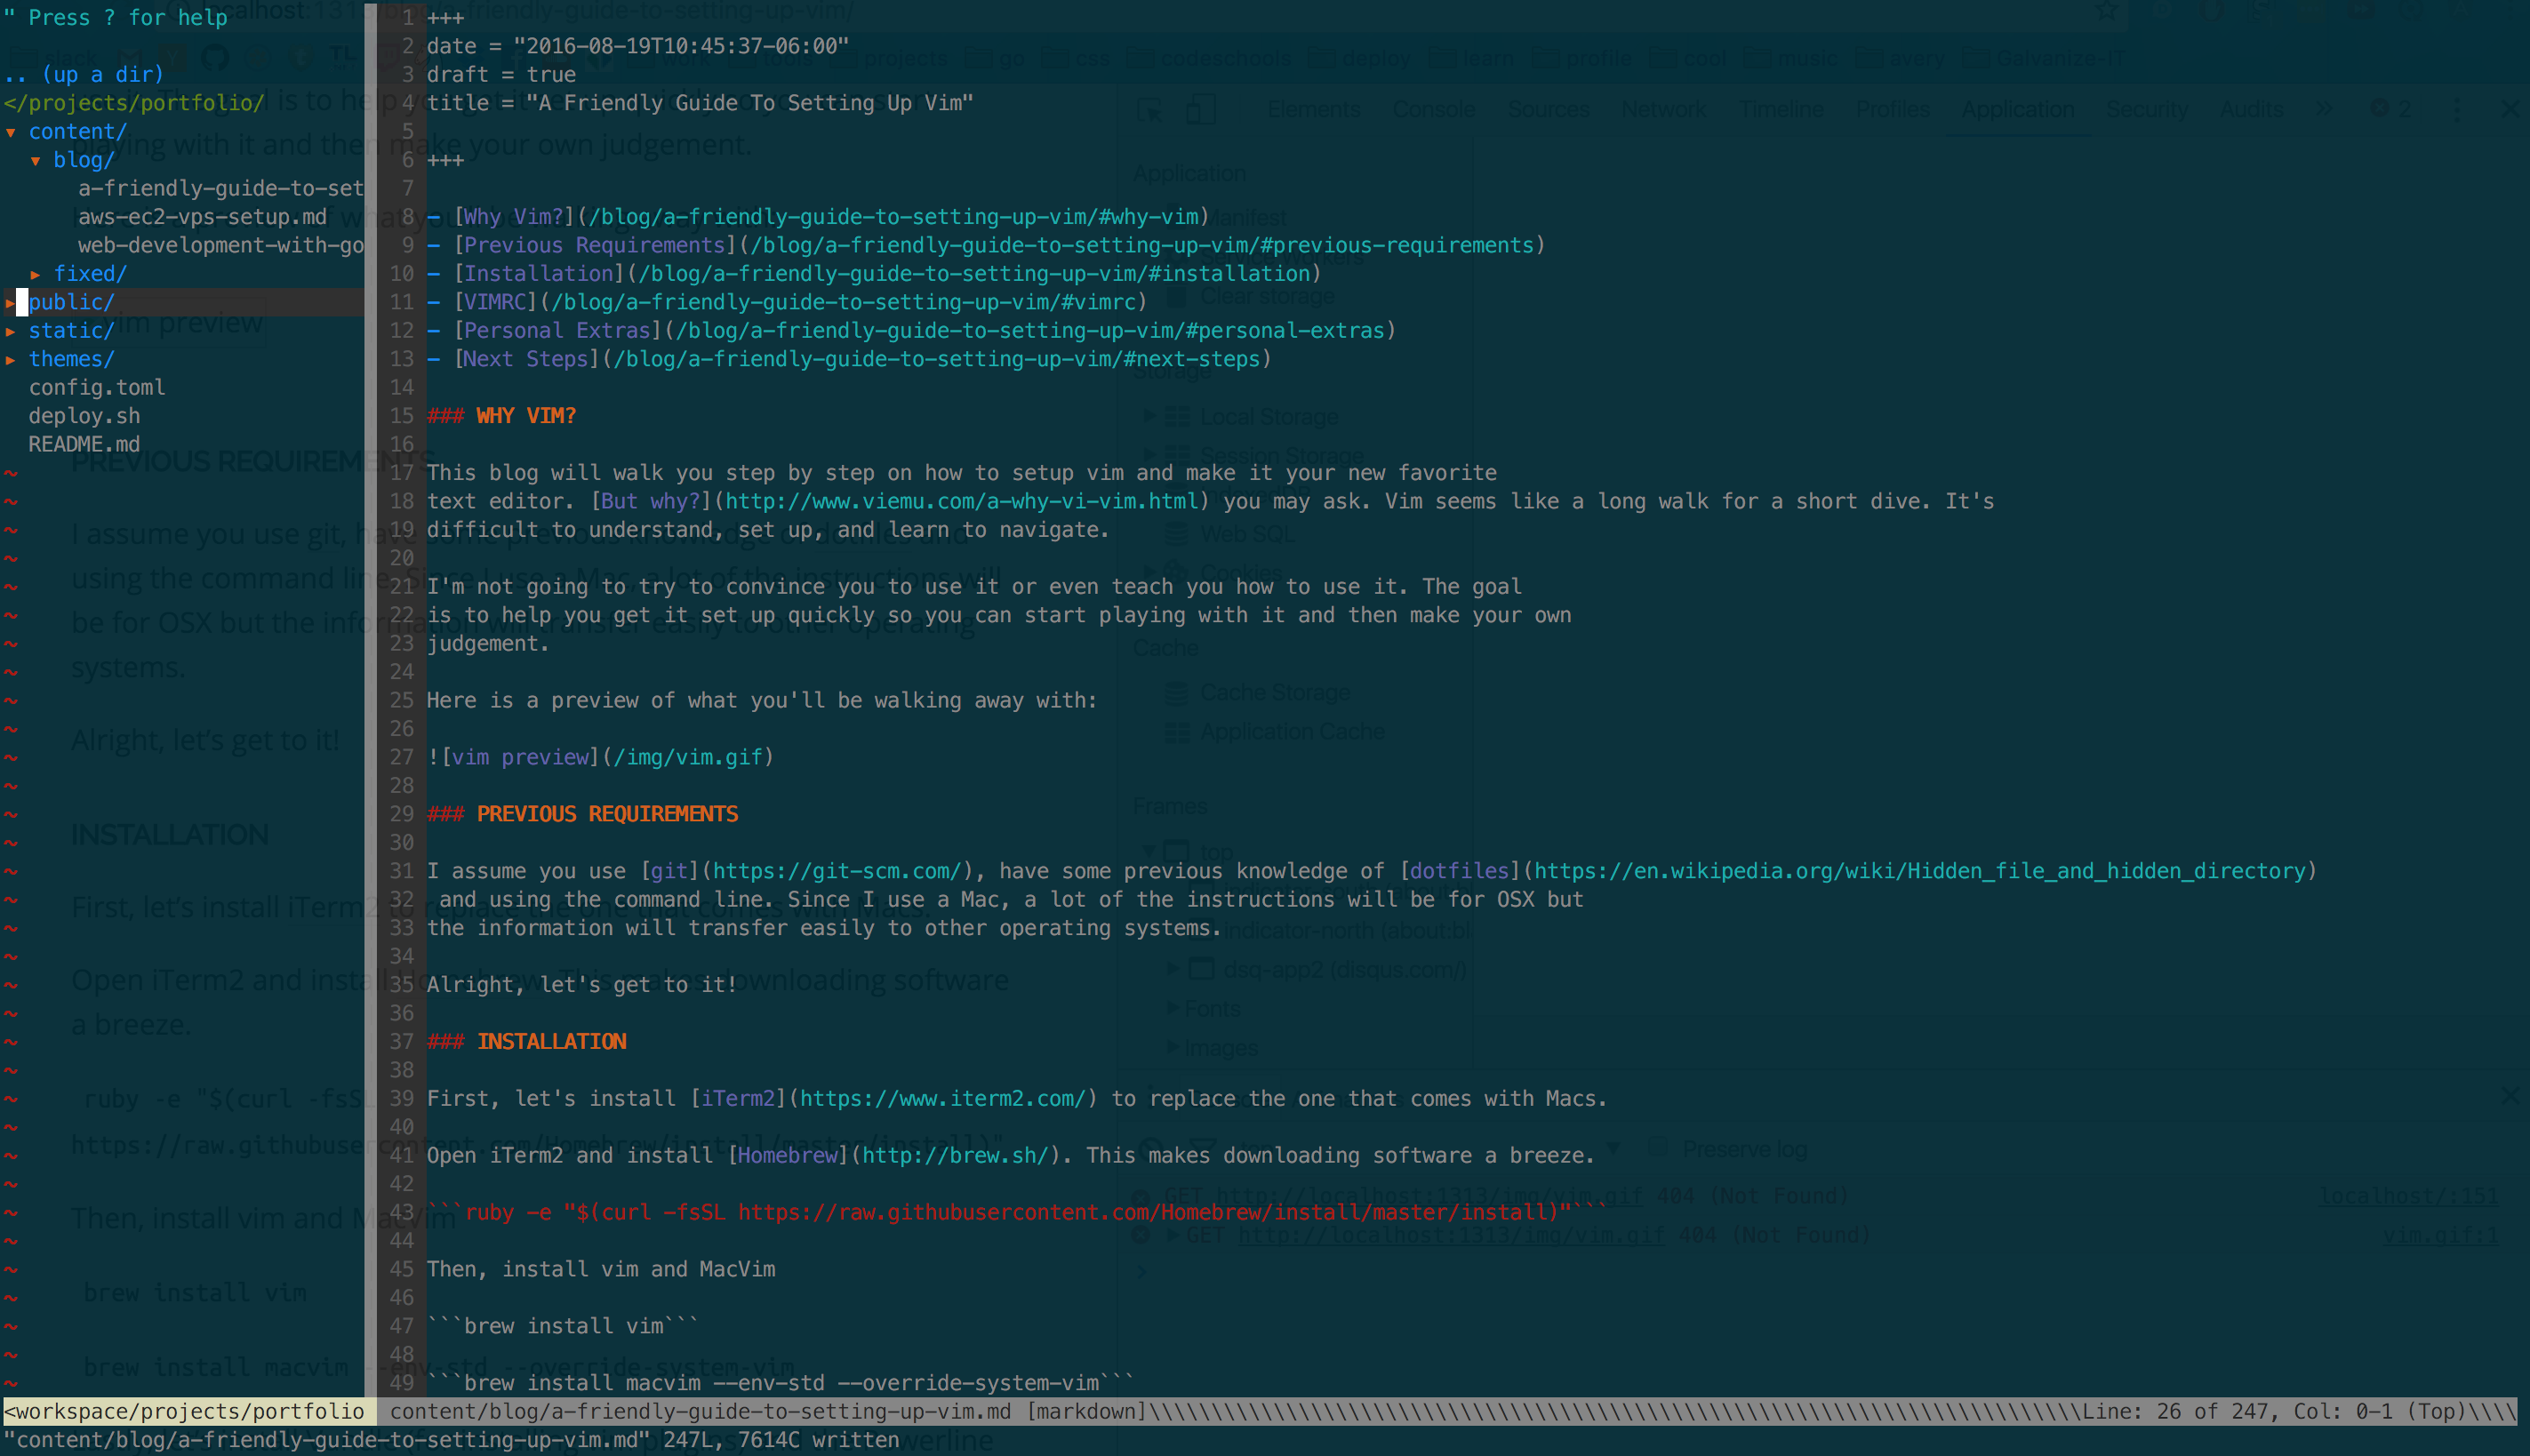Expand the themes/ folder arrow
2530x1456 pixels.
(x=10, y=359)
